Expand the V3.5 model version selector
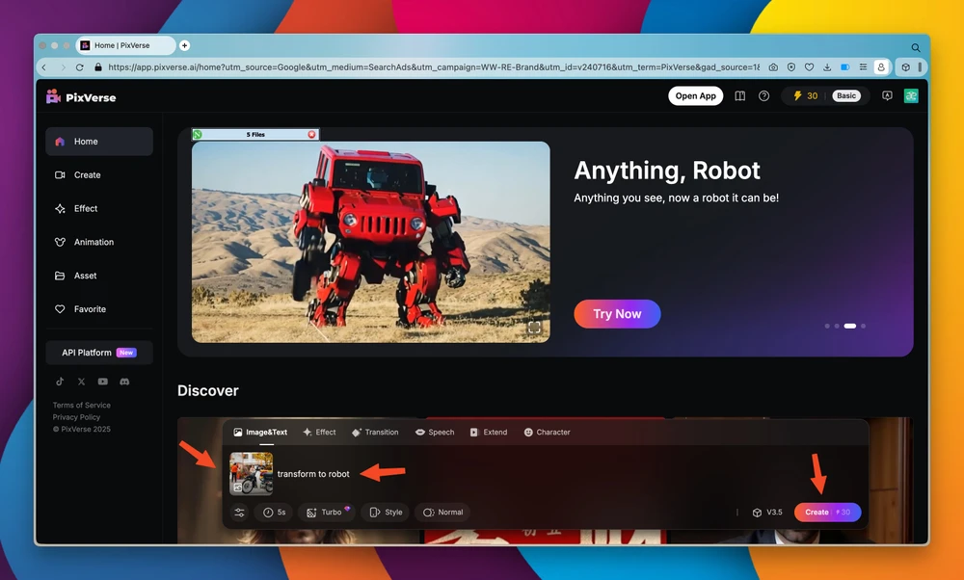Screen dimensions: 964x580 tap(766, 513)
